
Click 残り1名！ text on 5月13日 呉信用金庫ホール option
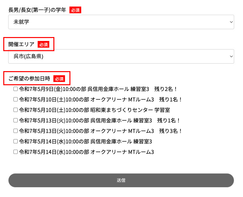pyautogui.click(x=169, y=120)
